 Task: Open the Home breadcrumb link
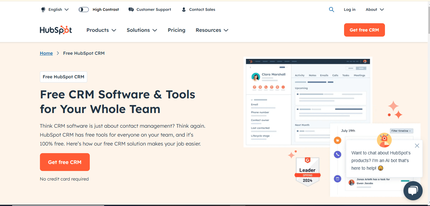[46, 53]
